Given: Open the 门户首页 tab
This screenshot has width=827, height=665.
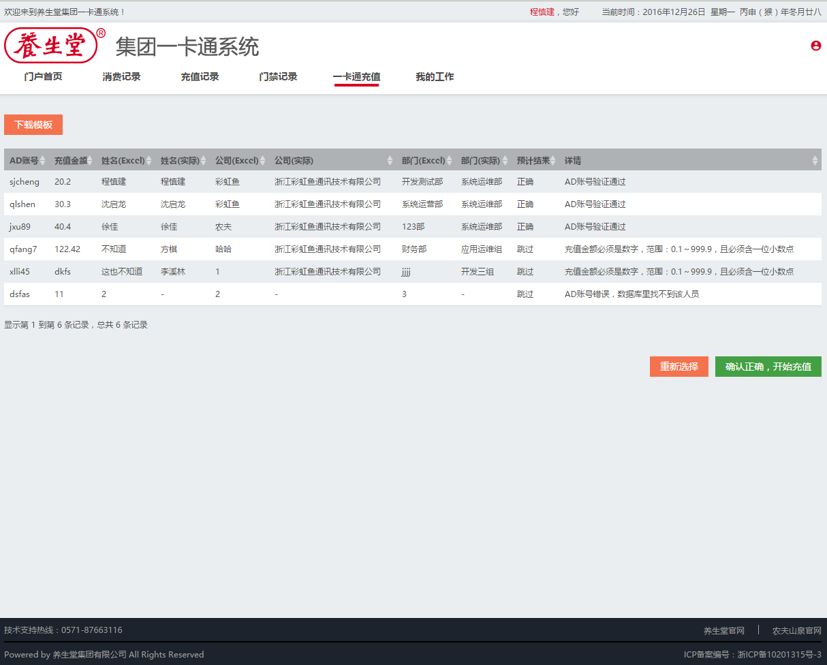Looking at the screenshot, I should click(43, 77).
